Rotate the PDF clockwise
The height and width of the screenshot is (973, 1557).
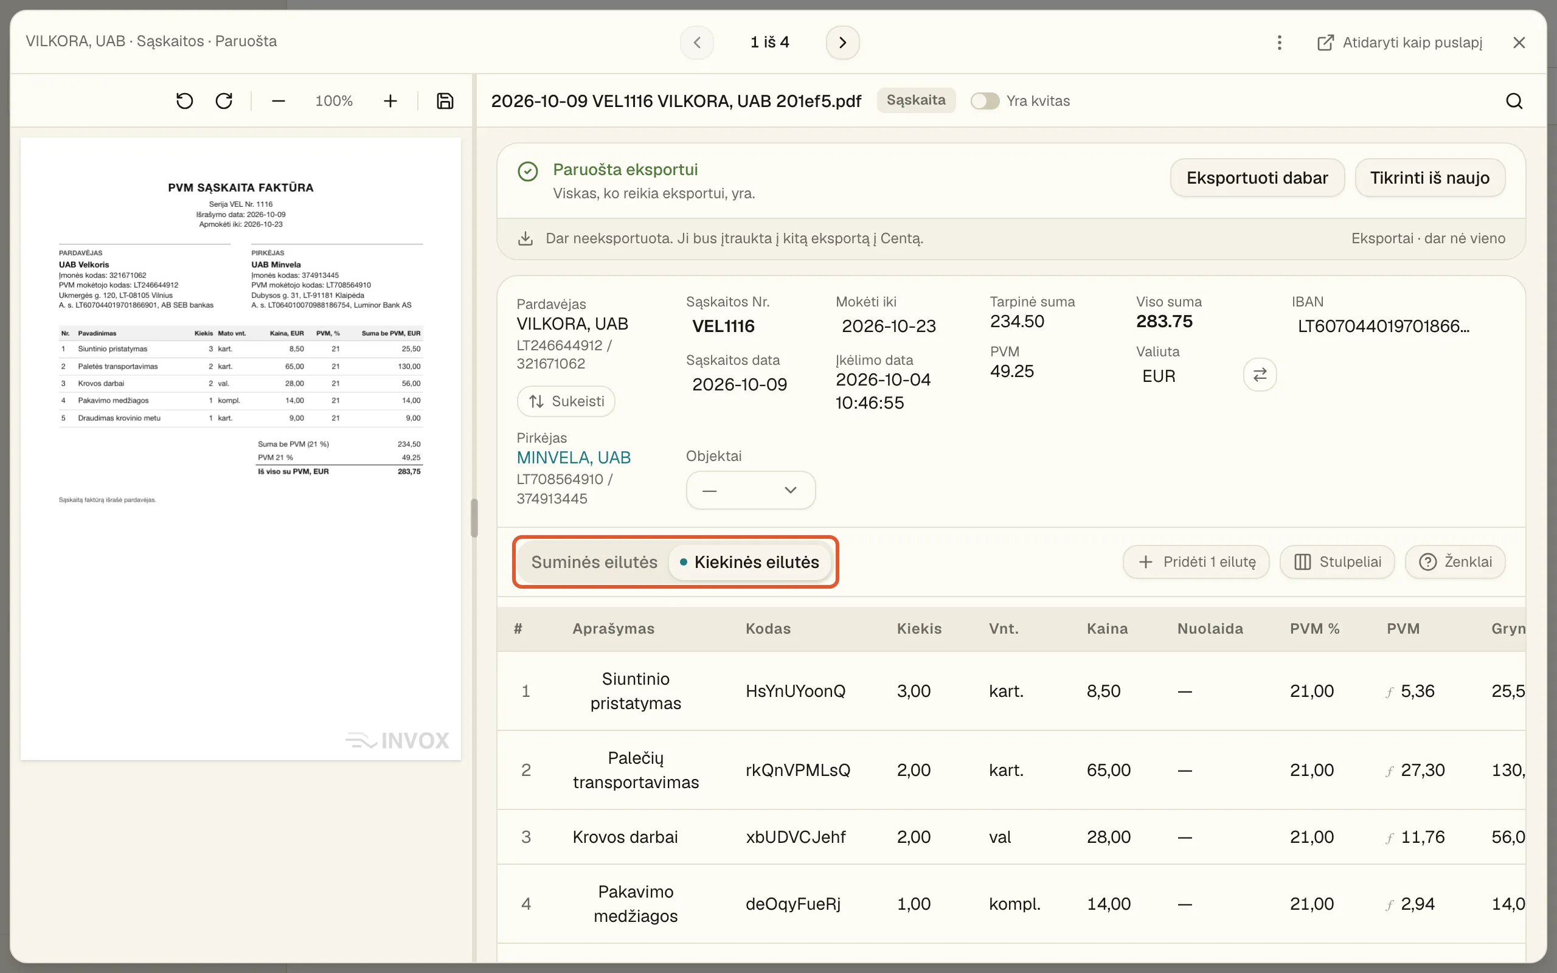(224, 101)
